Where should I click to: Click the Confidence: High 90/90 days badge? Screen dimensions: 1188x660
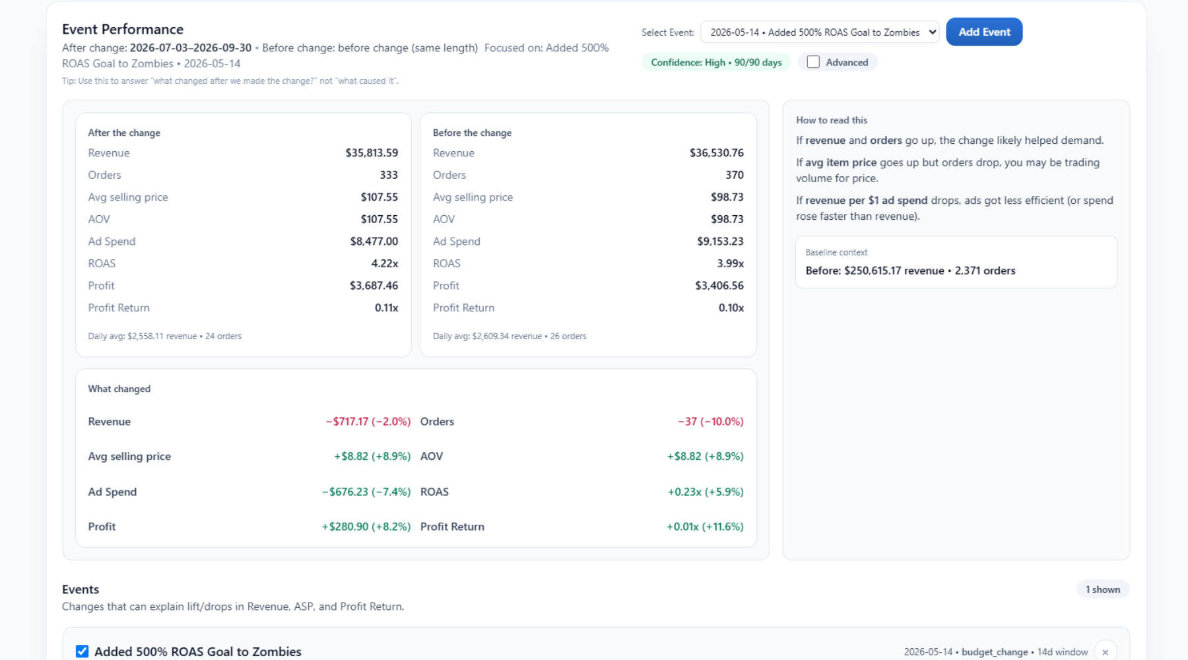click(x=716, y=62)
